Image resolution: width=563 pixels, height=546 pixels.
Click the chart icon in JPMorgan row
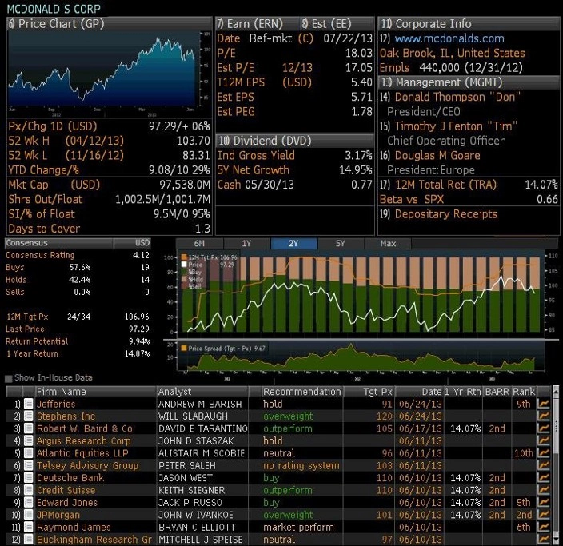tap(544, 514)
